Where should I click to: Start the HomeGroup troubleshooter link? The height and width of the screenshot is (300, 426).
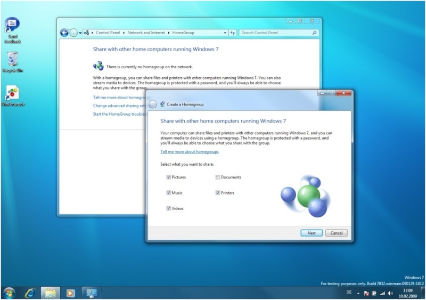[119, 114]
